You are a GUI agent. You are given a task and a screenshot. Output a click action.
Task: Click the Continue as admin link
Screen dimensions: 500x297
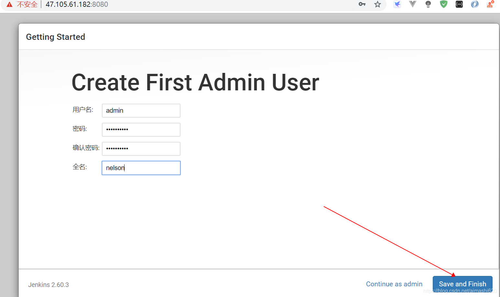pos(394,284)
